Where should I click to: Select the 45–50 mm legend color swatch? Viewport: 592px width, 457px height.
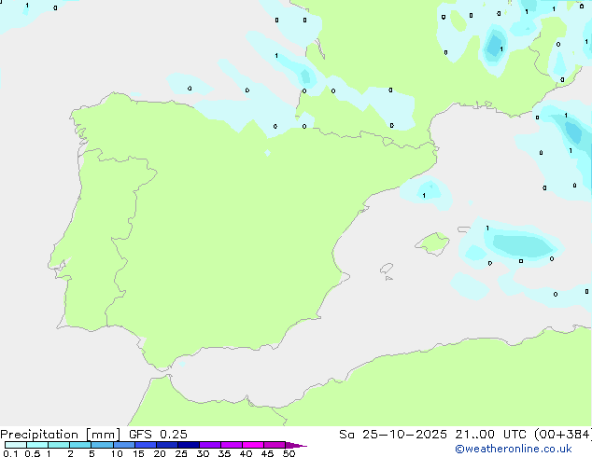tap(275, 445)
